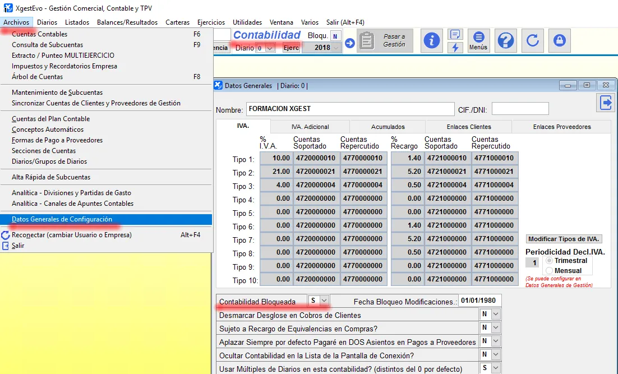Click the blue information icon

[432, 41]
